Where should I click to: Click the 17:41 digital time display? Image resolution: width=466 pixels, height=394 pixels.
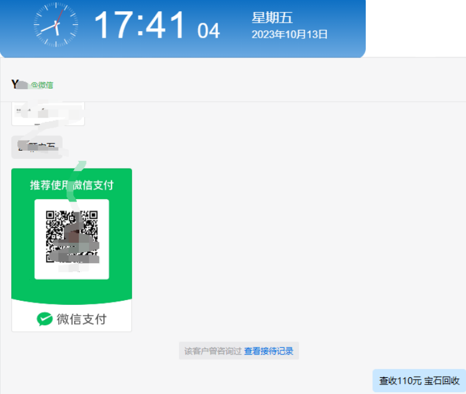(x=140, y=25)
